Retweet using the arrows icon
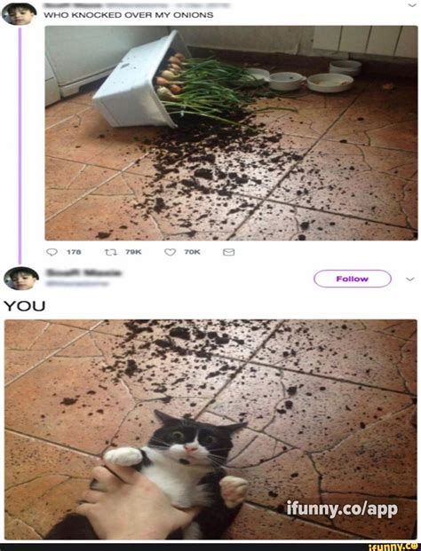 (111, 252)
